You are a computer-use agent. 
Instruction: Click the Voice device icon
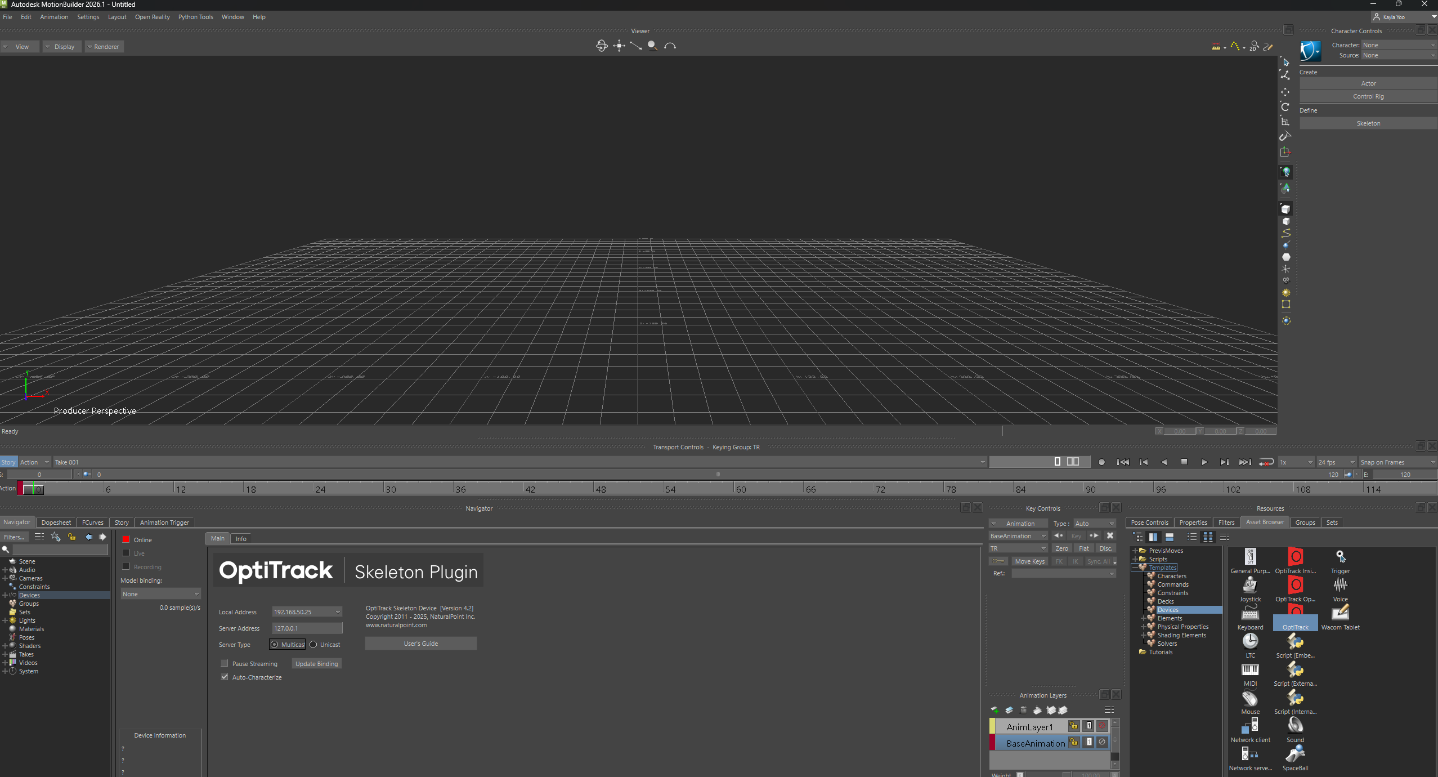coord(1340,586)
